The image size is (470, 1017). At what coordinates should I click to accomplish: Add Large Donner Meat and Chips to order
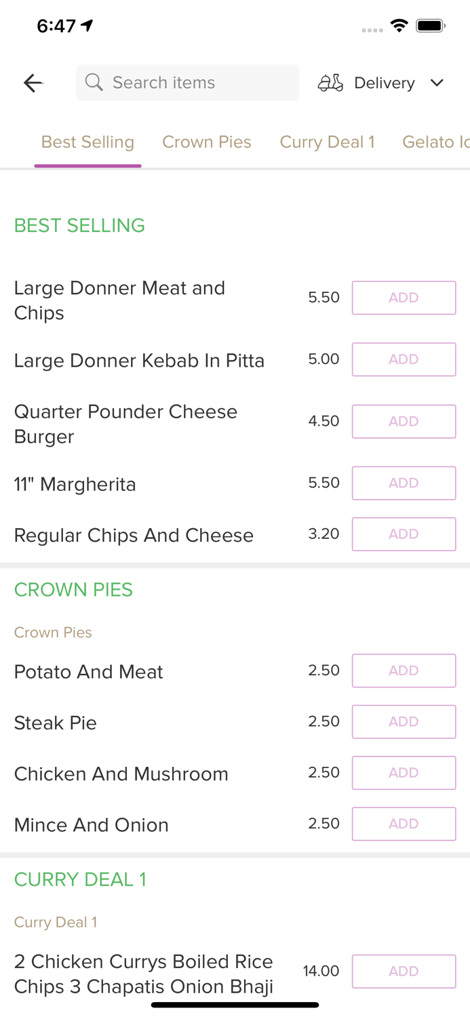tap(404, 297)
